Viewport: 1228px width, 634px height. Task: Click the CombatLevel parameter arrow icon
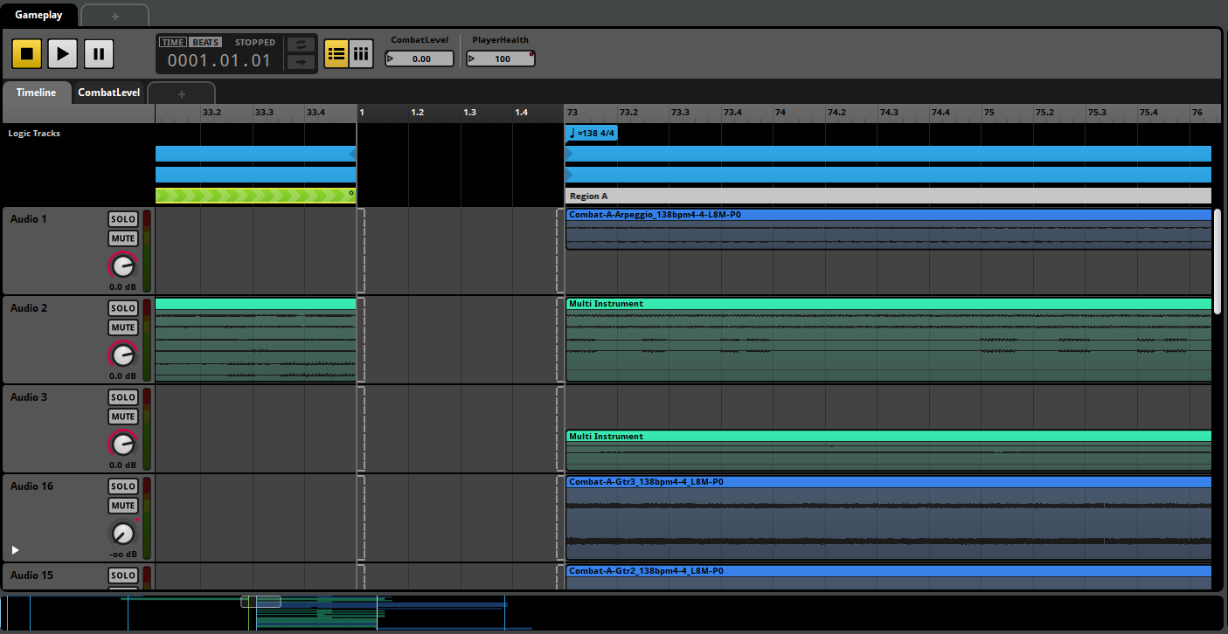(x=391, y=59)
